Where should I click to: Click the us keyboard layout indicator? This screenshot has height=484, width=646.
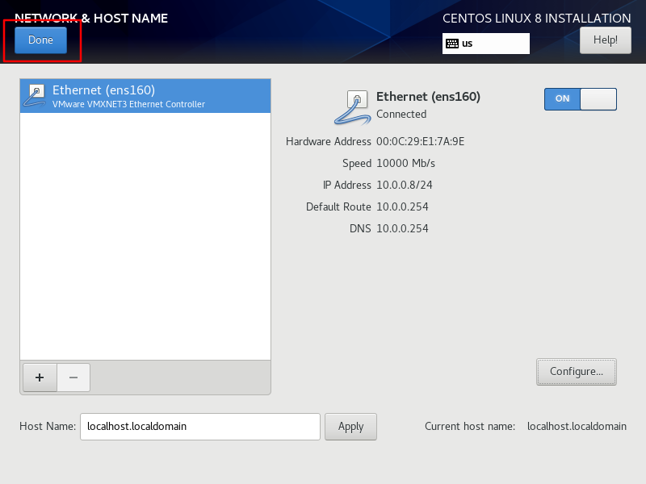486,44
